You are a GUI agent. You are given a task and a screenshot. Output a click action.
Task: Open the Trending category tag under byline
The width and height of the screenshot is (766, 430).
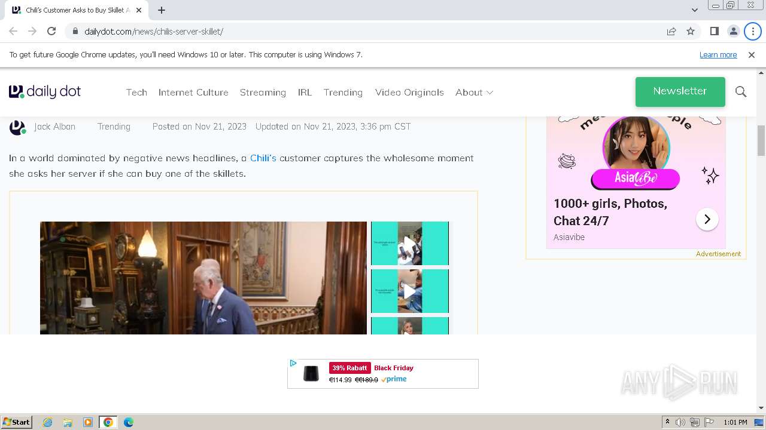114,127
